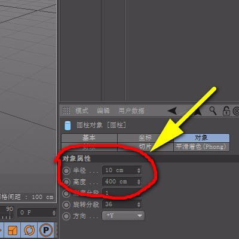Click the blue cylinder object icon
Viewport: 239px width, 239px height.
68,125
